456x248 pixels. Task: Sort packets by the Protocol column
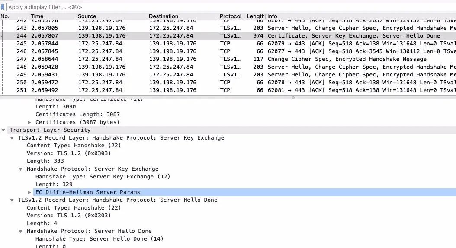tap(231, 16)
